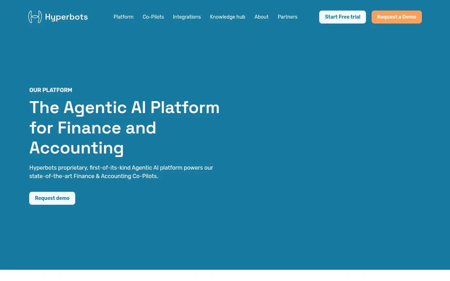Click the Hyperbots logo icon
The width and height of the screenshot is (450, 281).
click(x=35, y=17)
